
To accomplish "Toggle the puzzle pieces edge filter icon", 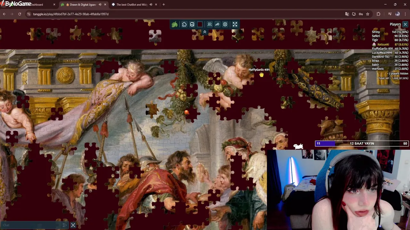I will pos(184,24).
